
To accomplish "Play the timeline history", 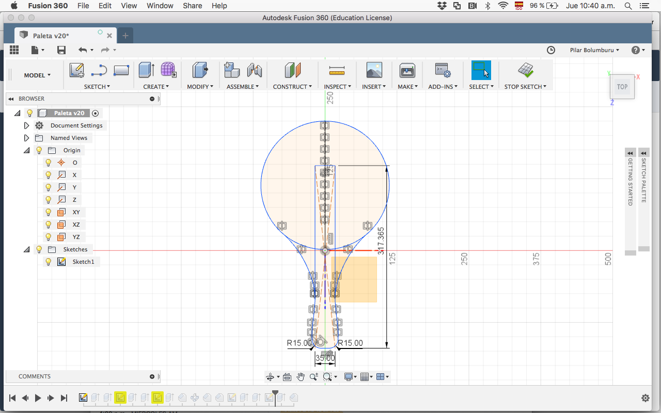I will (38, 398).
